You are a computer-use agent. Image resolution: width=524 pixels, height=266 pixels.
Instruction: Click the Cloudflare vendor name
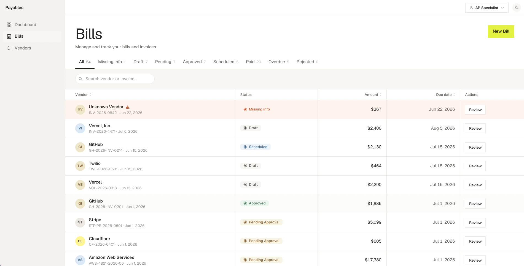pyautogui.click(x=99, y=239)
